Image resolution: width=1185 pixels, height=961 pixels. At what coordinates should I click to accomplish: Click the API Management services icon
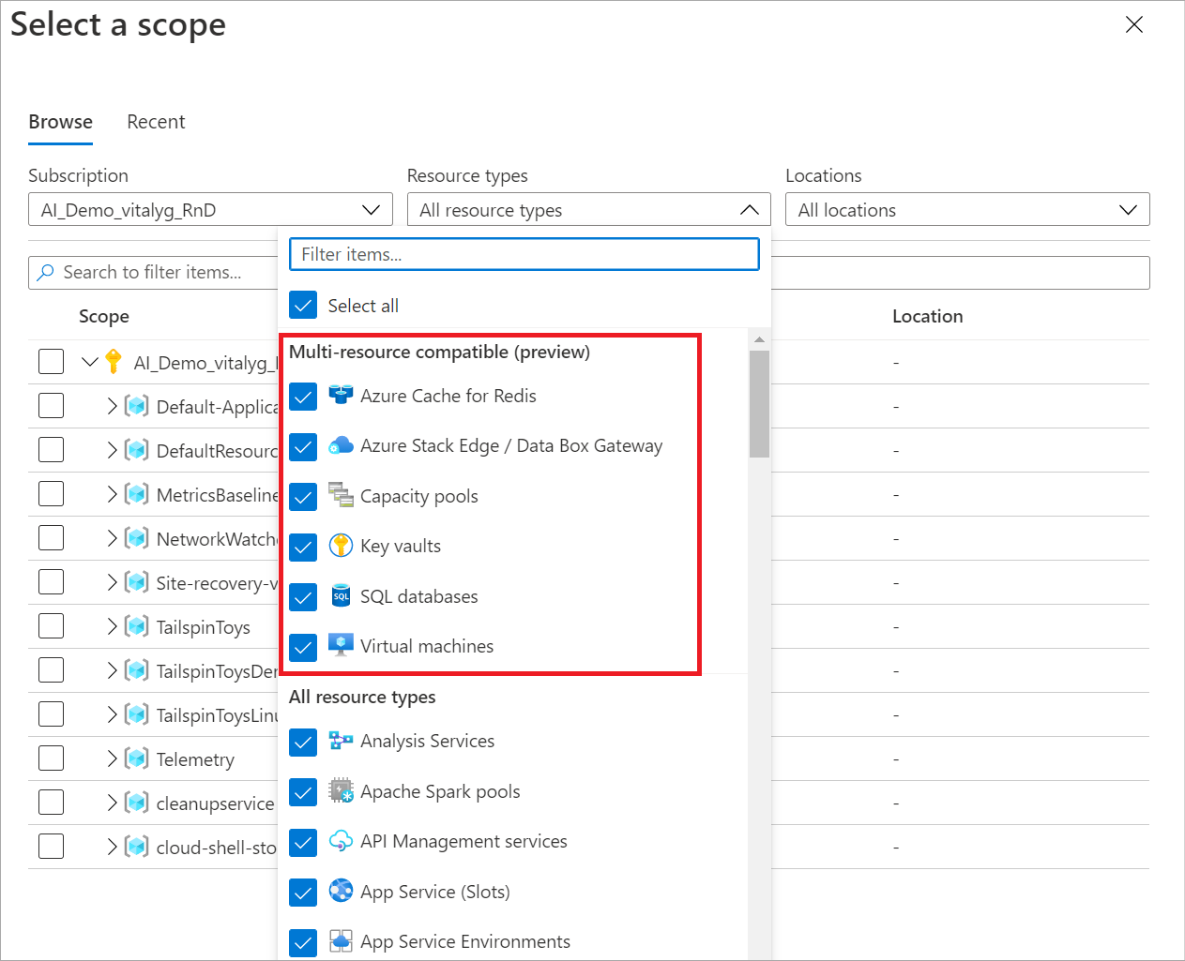341,841
